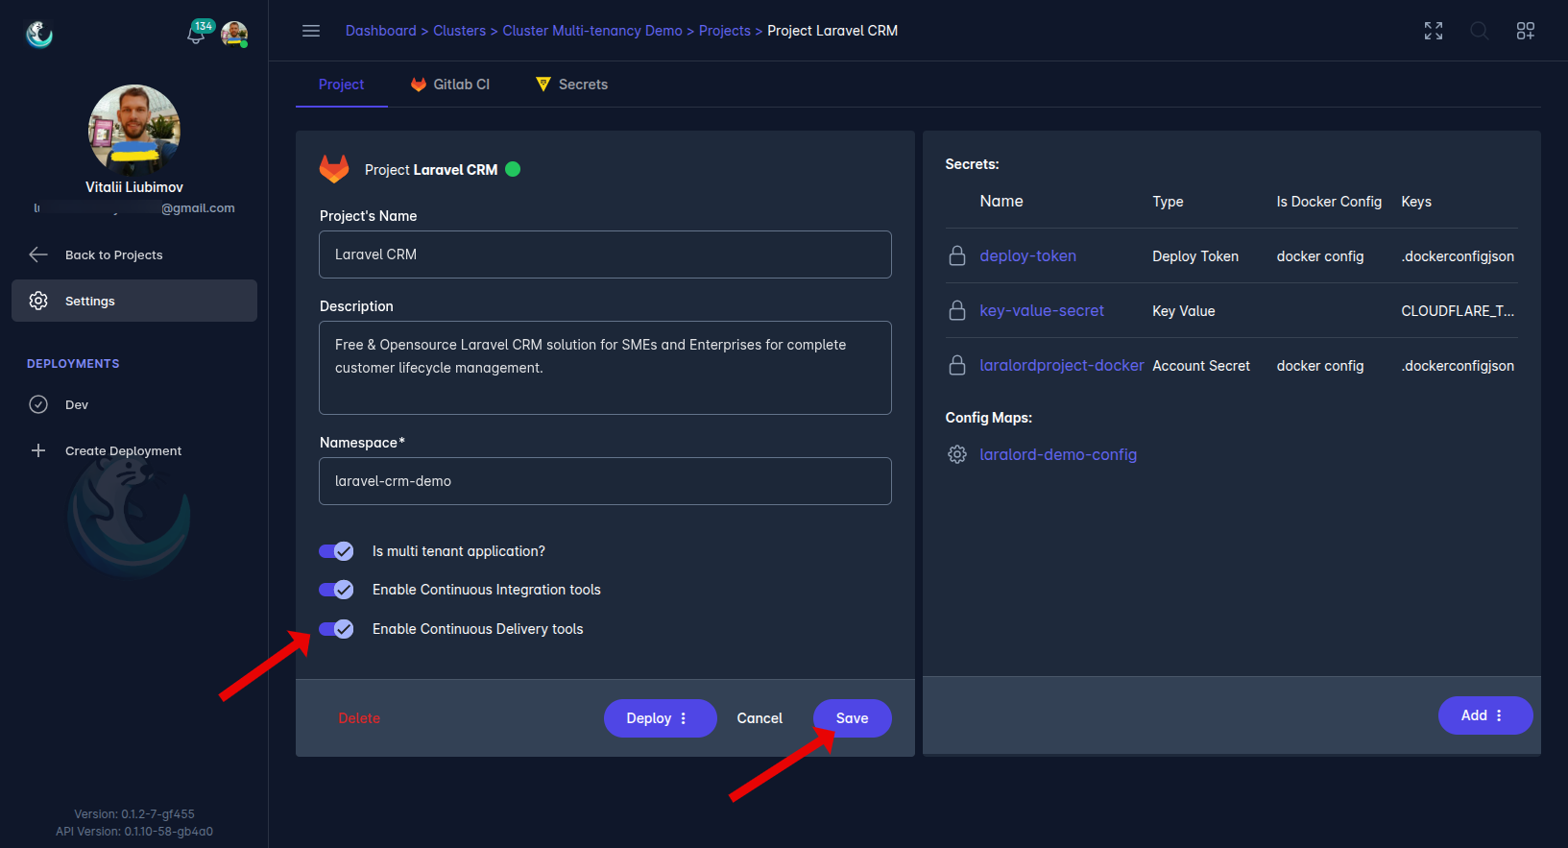Open the key-value-secret link

click(x=1042, y=310)
